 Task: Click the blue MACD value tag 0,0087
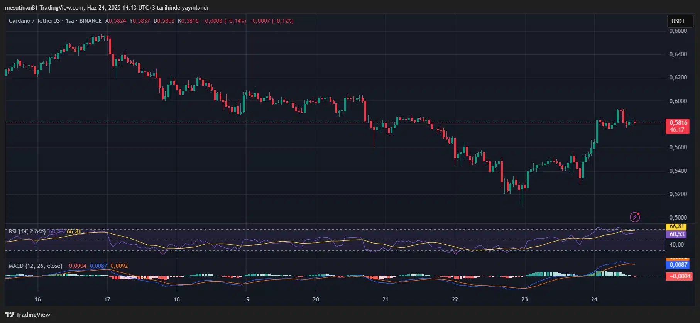click(678, 265)
